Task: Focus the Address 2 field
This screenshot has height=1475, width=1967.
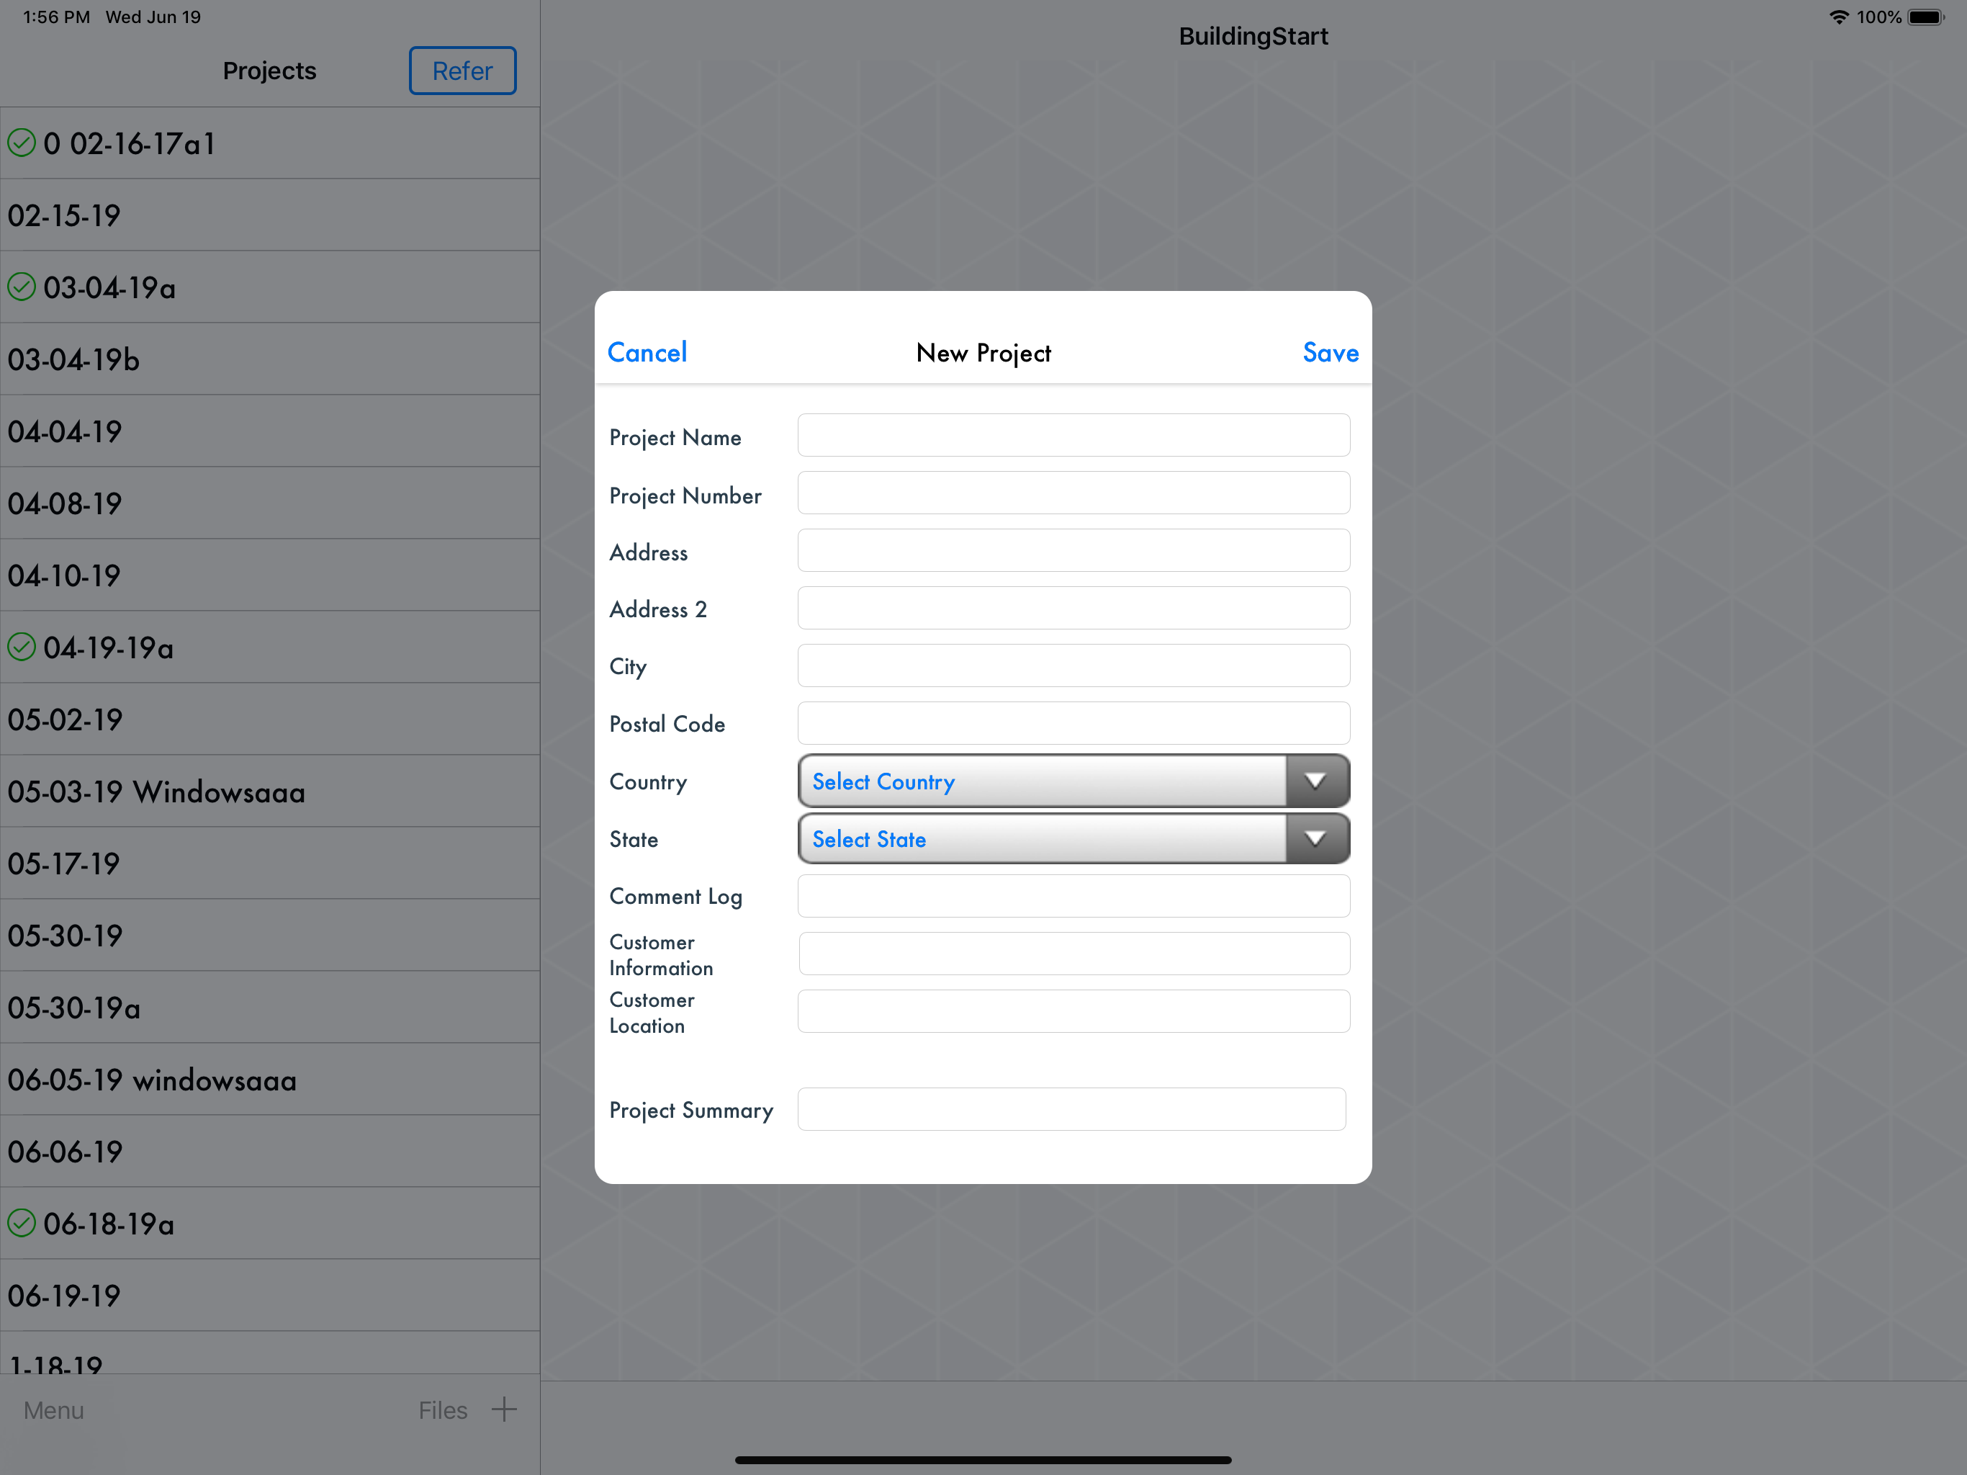Action: [x=1073, y=608]
